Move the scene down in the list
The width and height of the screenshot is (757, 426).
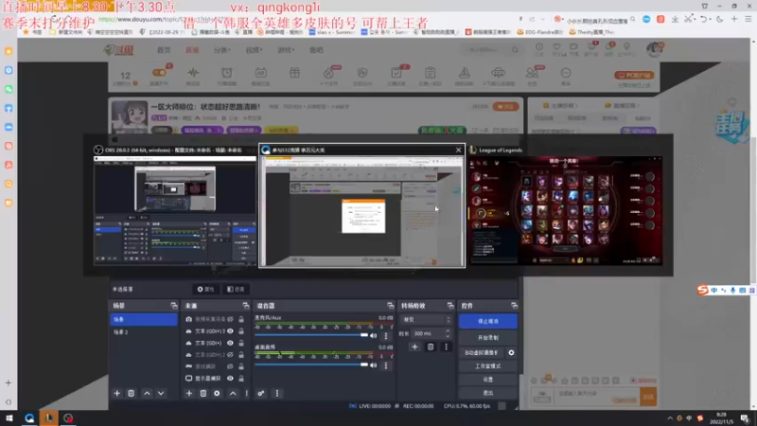coord(161,393)
